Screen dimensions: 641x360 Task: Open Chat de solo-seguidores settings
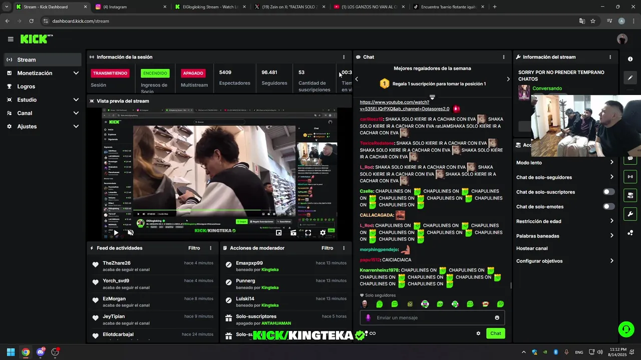565,177
